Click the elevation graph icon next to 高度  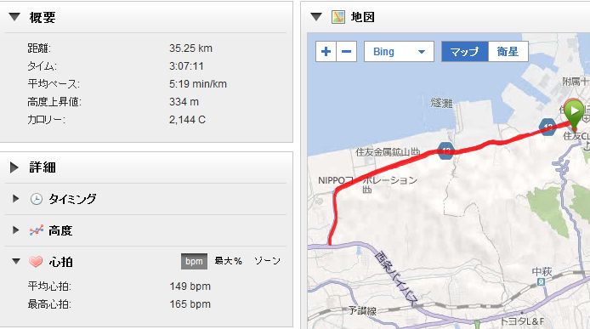pos(36,230)
